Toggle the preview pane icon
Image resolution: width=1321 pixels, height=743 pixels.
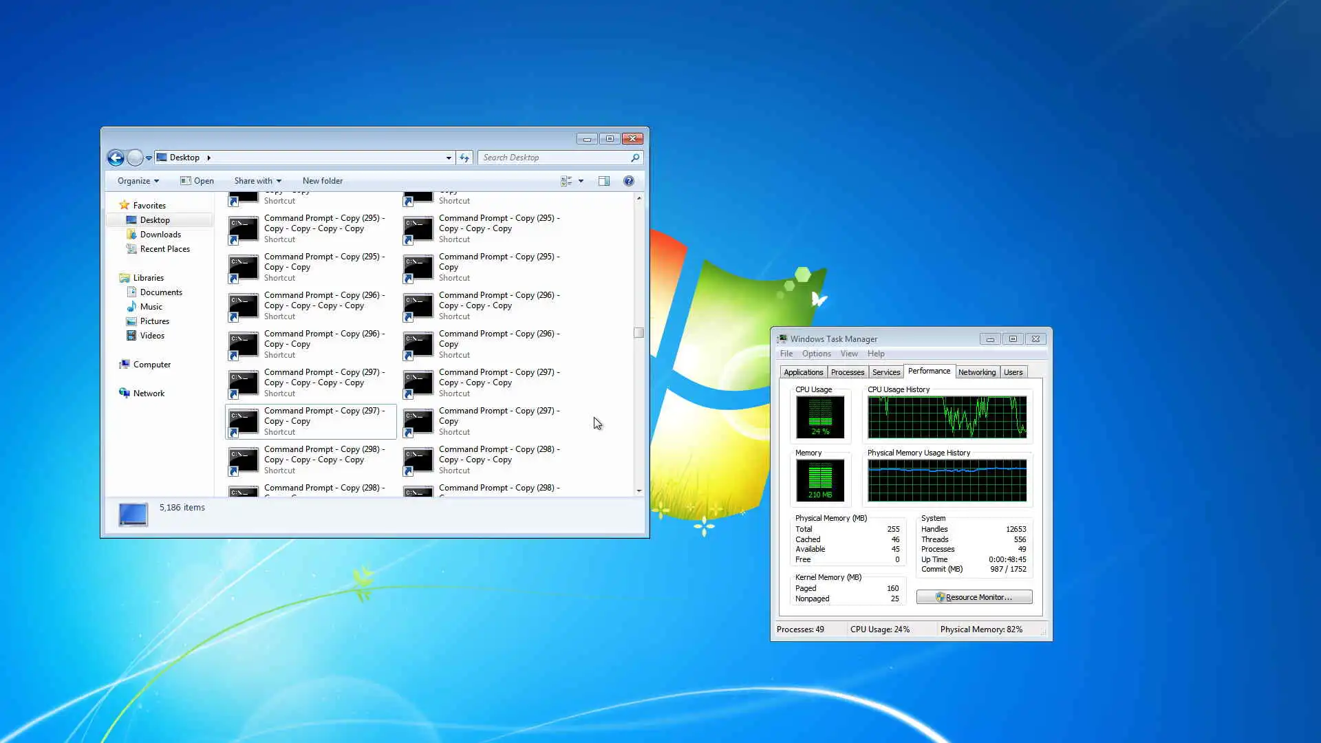click(603, 181)
